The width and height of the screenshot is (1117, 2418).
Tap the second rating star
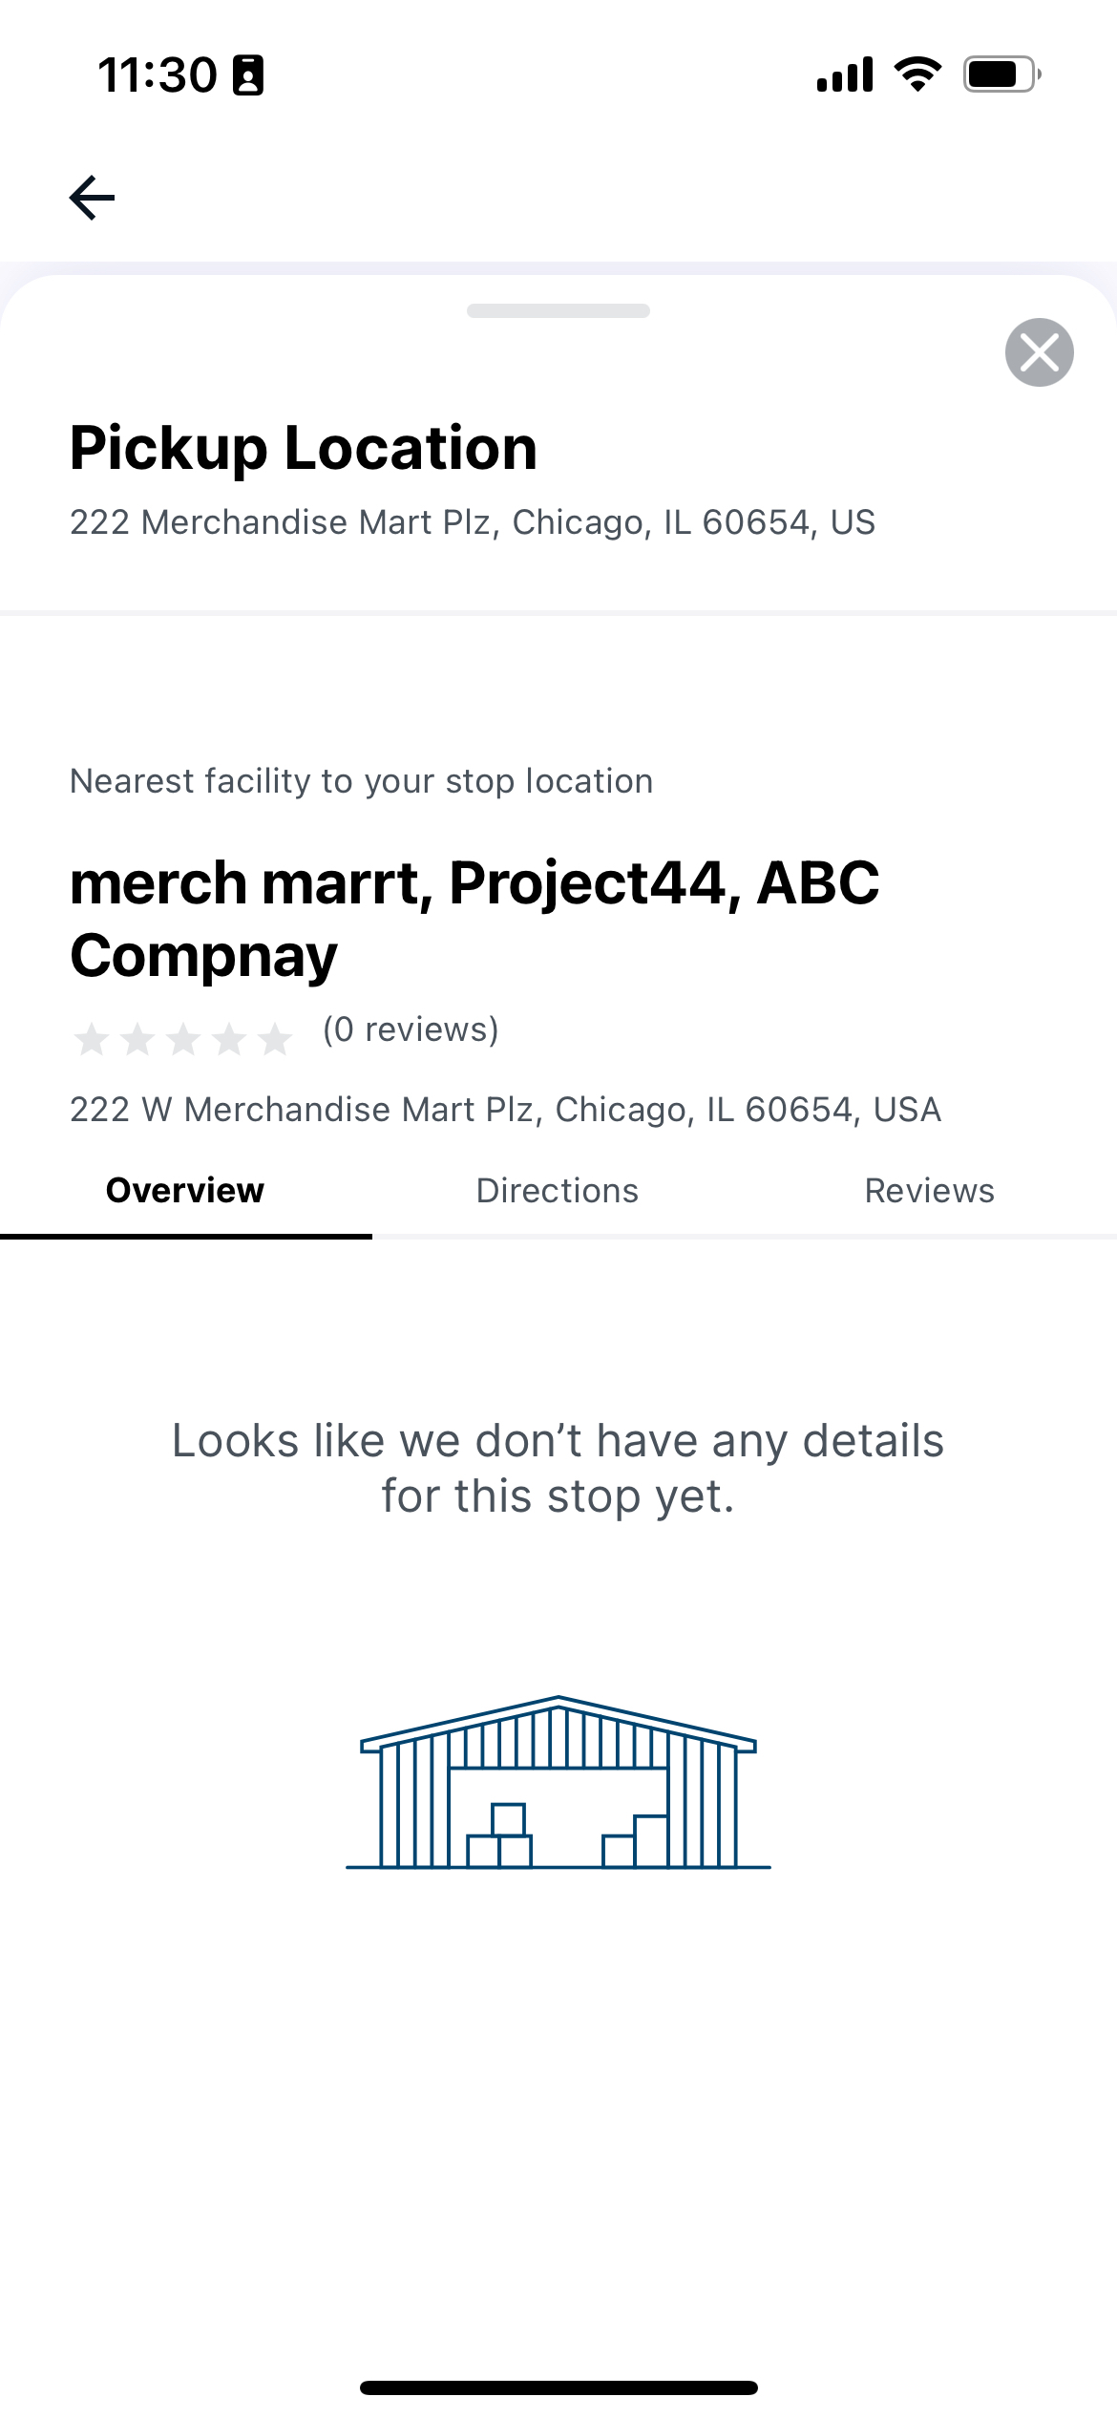[x=137, y=1038]
